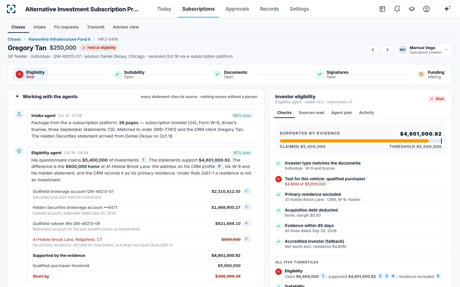The width and height of the screenshot is (460, 287).
Task: Click the Eligibility agent shield icon
Action: click(x=19, y=151)
